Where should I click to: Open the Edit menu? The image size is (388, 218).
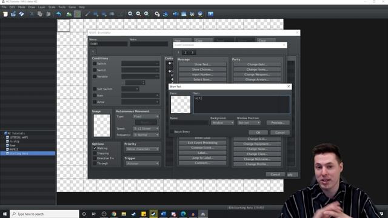(x=12, y=7)
